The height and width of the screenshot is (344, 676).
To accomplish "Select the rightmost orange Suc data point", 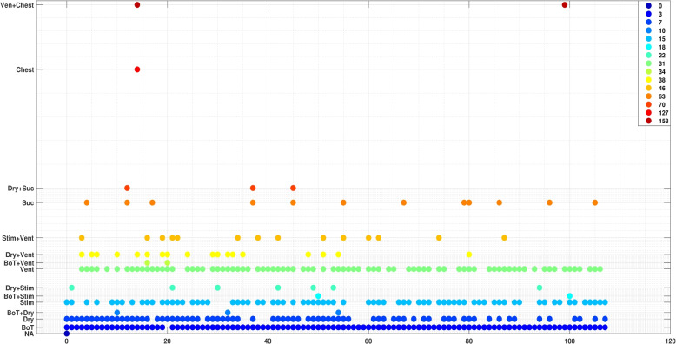I will (x=595, y=202).
